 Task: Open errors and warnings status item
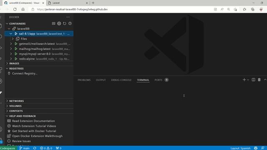(46, 148)
